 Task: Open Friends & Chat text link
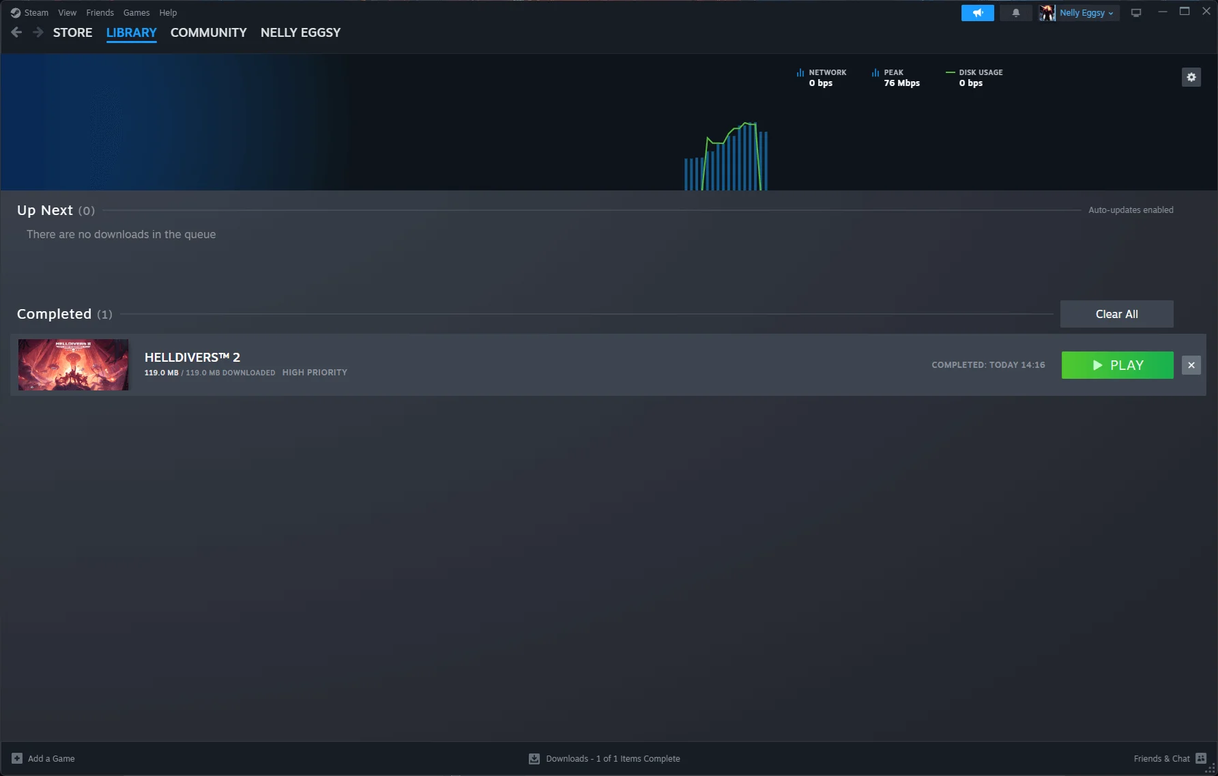pyautogui.click(x=1161, y=758)
